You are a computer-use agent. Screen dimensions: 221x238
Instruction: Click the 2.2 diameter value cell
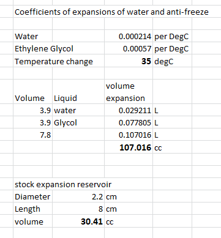[78, 196]
